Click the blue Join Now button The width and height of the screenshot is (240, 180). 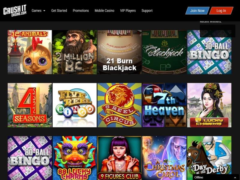(x=197, y=10)
